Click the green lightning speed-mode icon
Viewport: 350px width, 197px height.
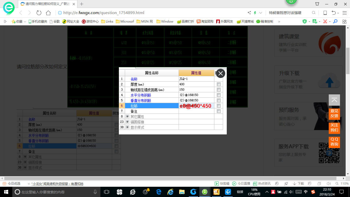[255, 13]
